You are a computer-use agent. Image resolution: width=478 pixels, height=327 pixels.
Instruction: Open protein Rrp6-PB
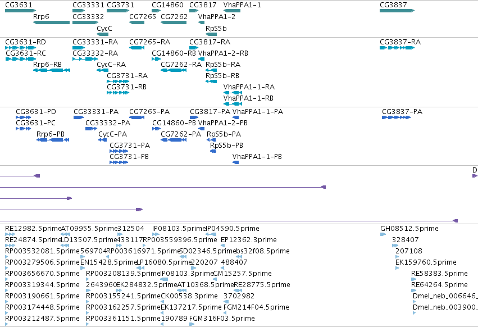[51, 134]
